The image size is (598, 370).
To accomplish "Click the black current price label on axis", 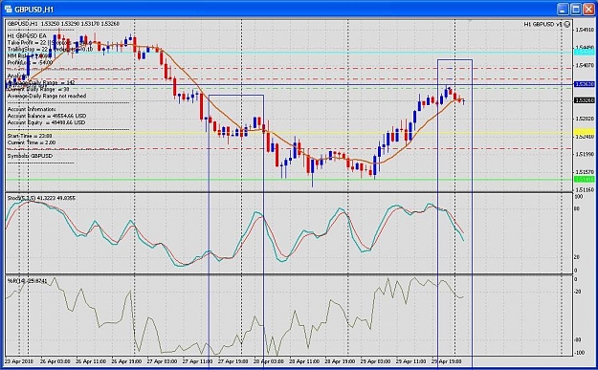I will pos(585,100).
